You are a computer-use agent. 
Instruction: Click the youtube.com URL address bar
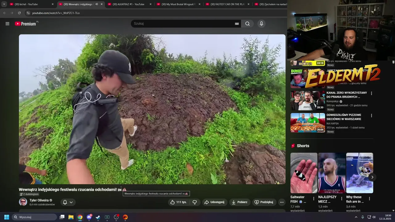(x=56, y=13)
